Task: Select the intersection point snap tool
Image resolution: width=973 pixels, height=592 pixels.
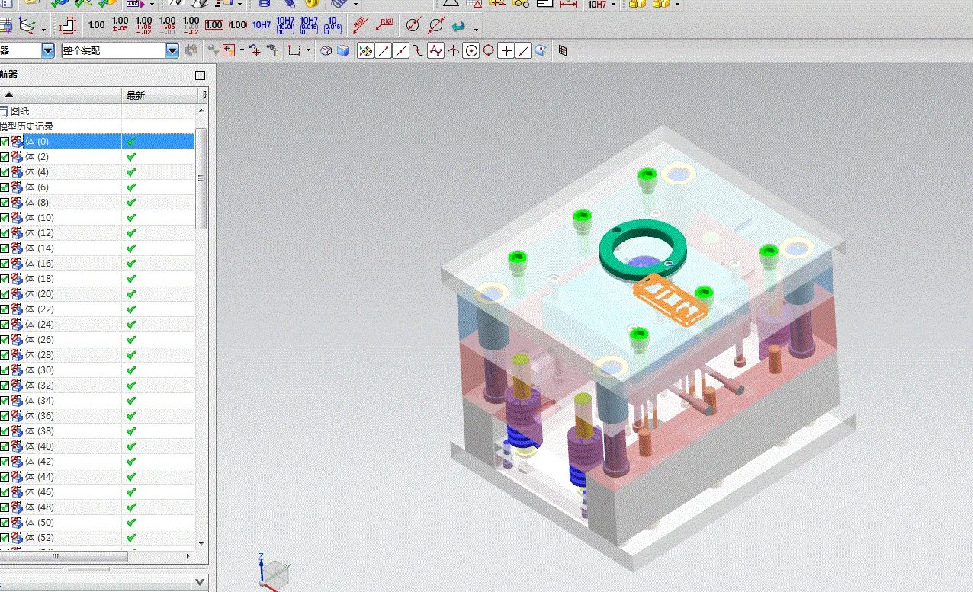Action: (452, 50)
